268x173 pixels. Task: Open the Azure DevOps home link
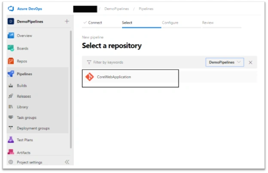point(29,9)
